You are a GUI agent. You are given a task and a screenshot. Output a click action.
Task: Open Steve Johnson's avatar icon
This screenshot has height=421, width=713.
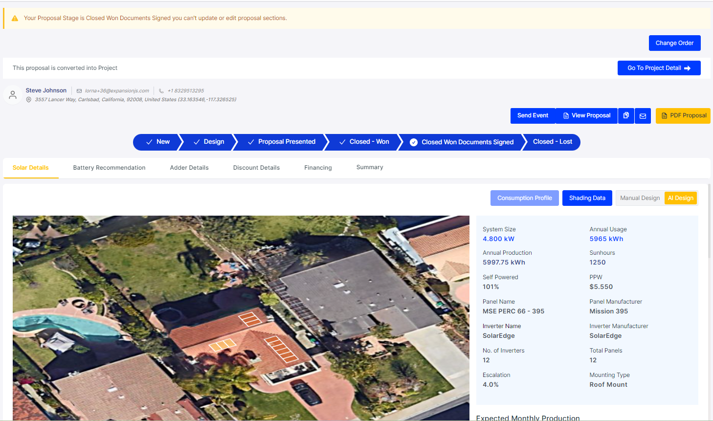click(12, 94)
